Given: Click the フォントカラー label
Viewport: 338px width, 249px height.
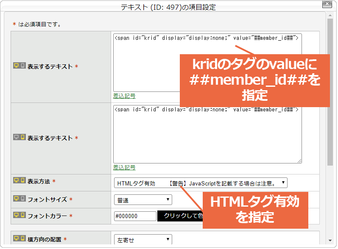Looking at the screenshot, I should tap(47, 216).
